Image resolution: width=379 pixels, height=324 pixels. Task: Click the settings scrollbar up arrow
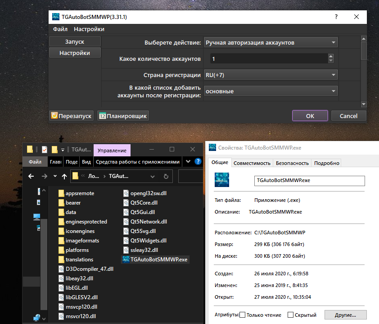364,38
